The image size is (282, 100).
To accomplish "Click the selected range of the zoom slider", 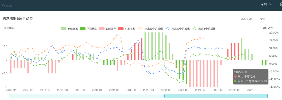I will coord(216,96).
